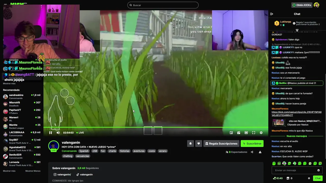Viewport: 326px width, 183px height.
Task: Open the chat settings gear icon
Action: coord(309,178)
